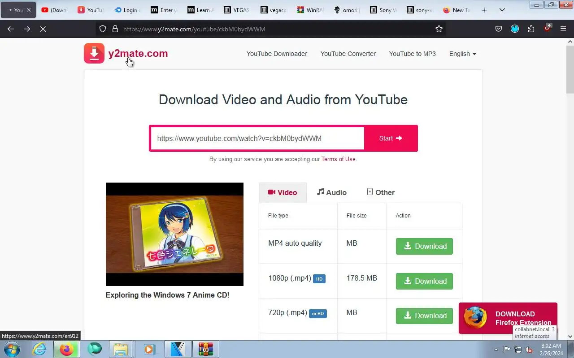Switch to the Login browser tab
This screenshot has height=358, width=574.
coord(127,10)
